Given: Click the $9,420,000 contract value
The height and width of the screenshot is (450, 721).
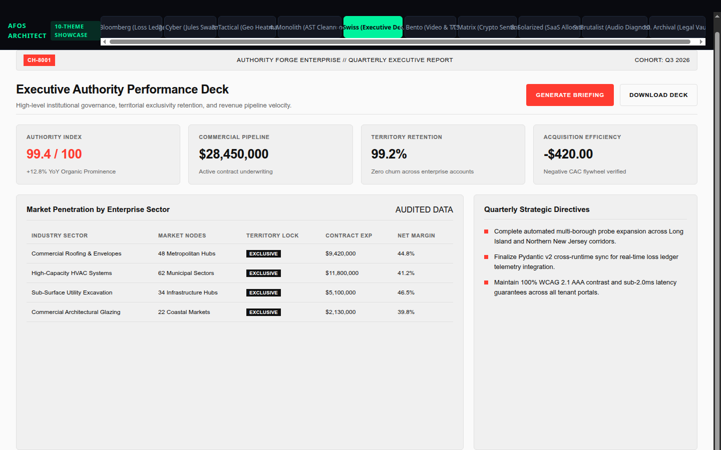Looking at the screenshot, I should point(340,253).
